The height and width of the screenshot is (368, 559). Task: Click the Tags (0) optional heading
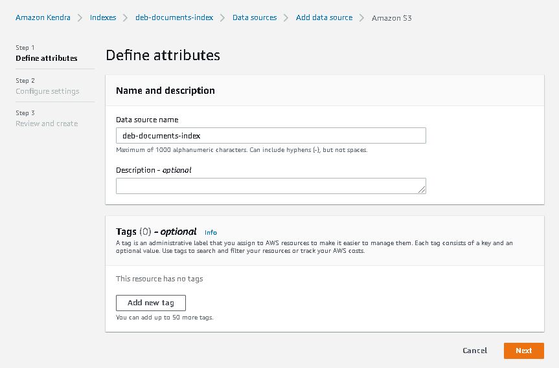pyautogui.click(x=156, y=232)
